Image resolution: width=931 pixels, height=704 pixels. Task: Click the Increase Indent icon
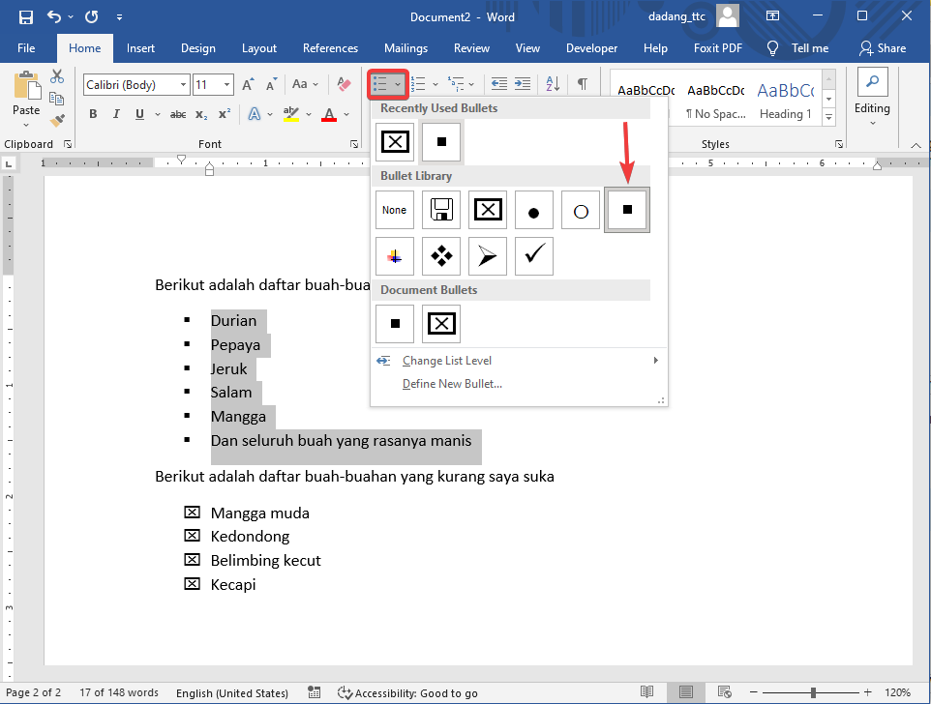(x=523, y=84)
